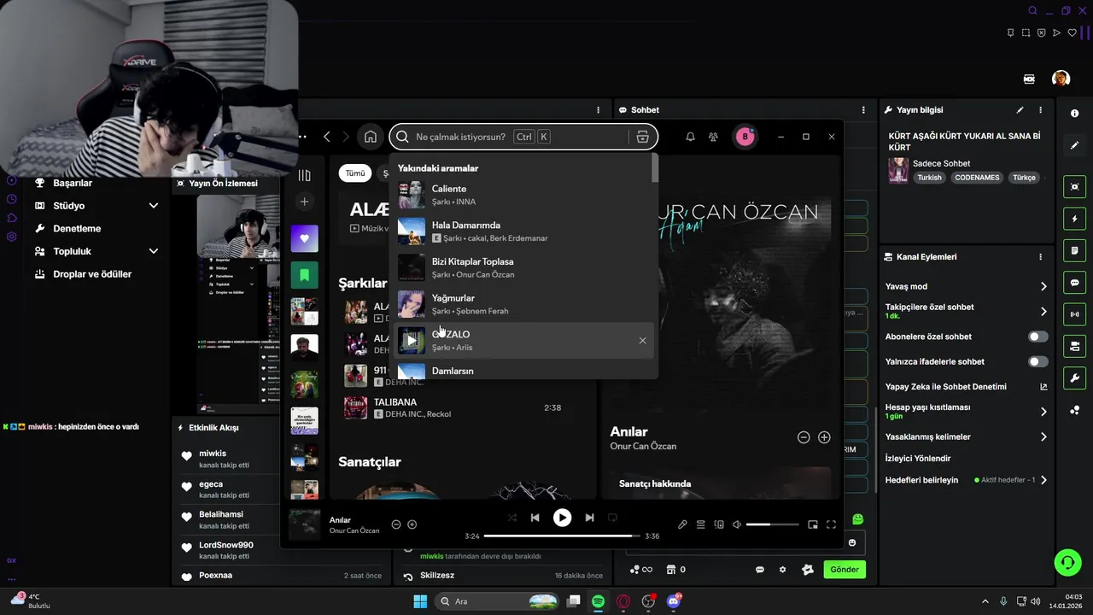Open Spotify from the Windows taskbar
1093x615 pixels.
tap(599, 601)
